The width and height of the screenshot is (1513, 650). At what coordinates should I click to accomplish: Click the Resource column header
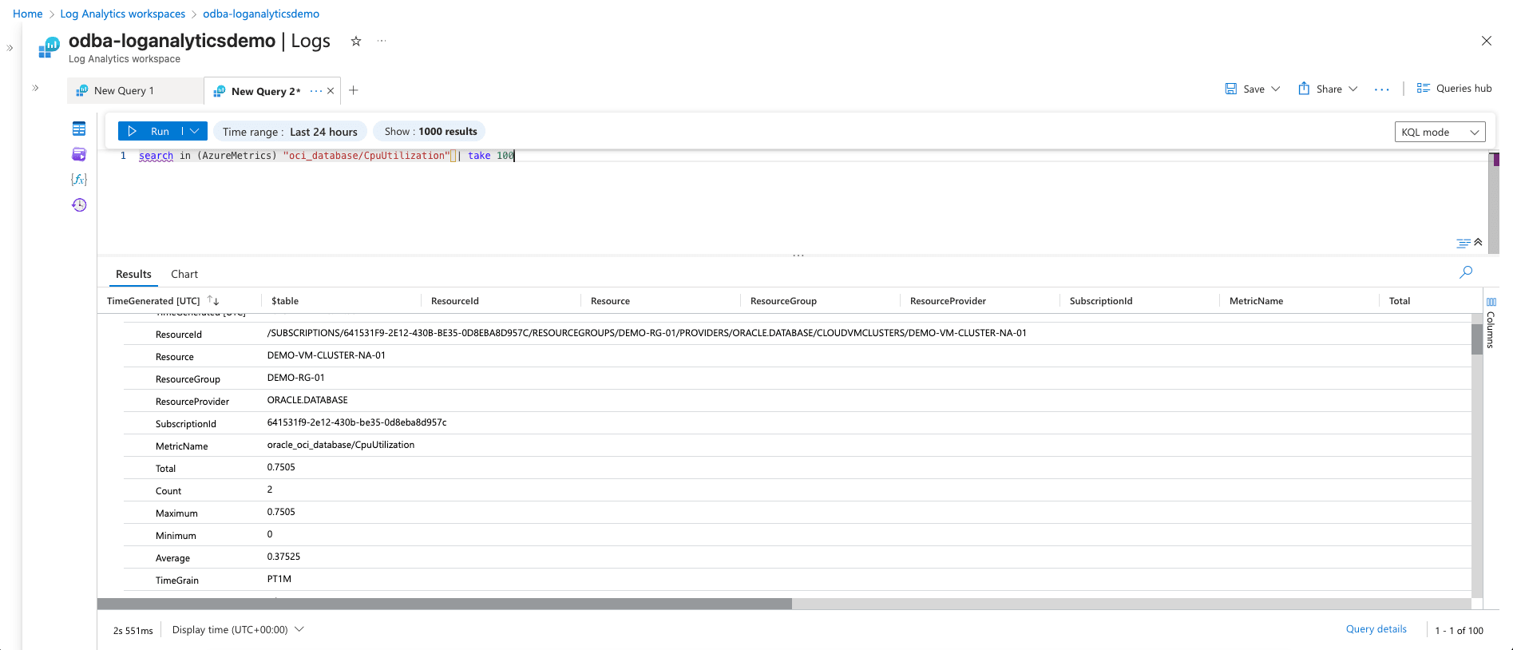(x=610, y=301)
